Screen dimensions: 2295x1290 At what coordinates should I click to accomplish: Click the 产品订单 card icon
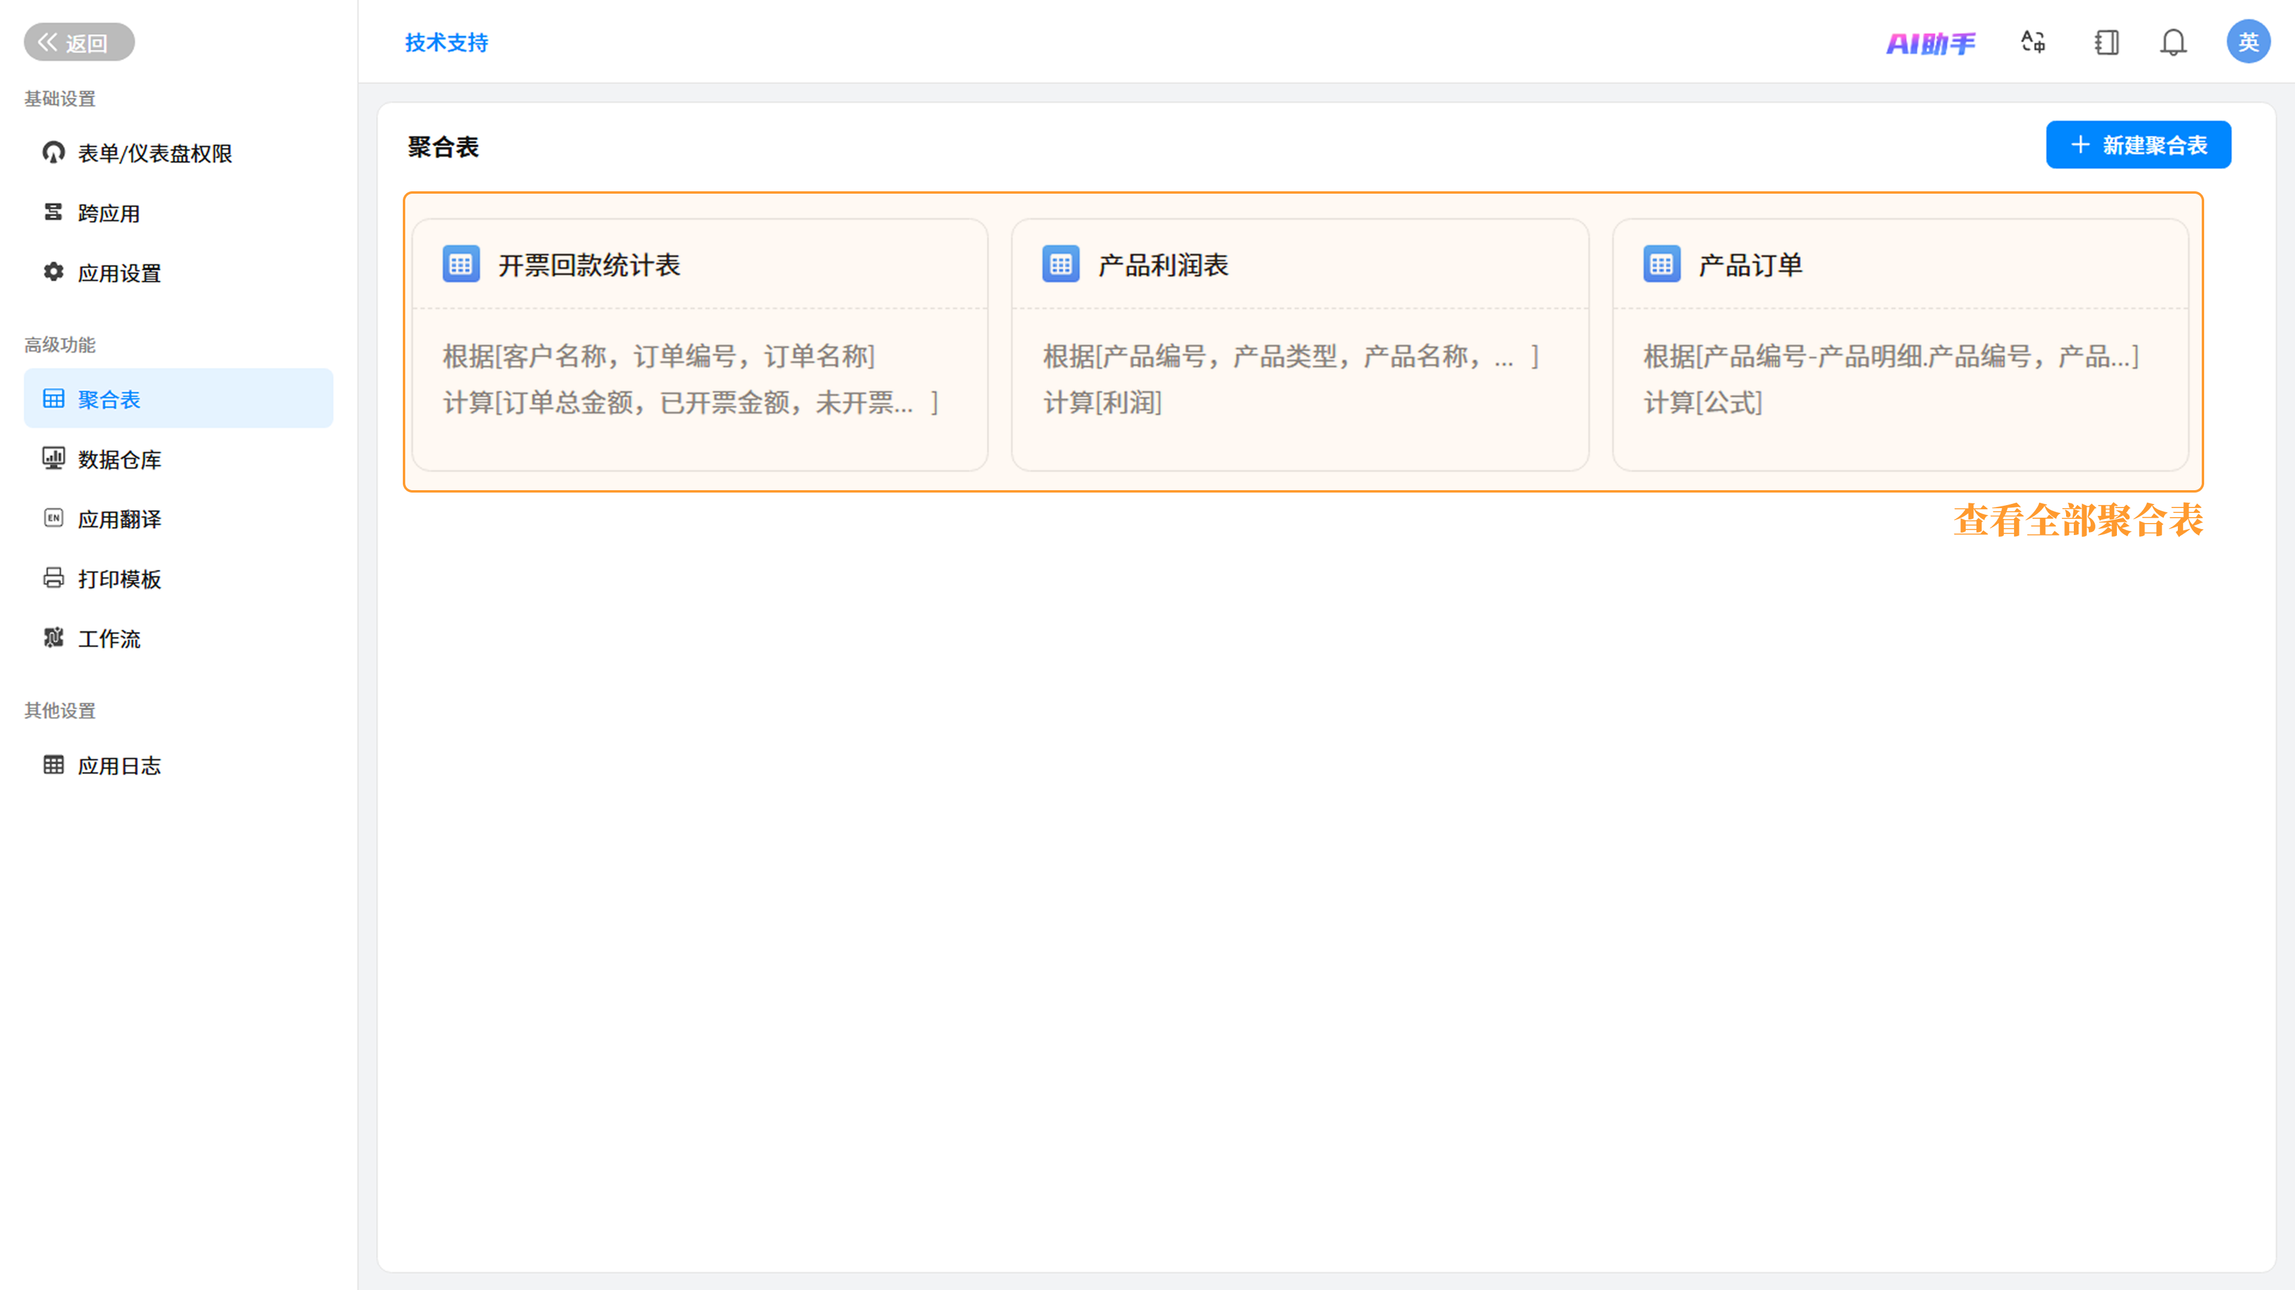1661,264
